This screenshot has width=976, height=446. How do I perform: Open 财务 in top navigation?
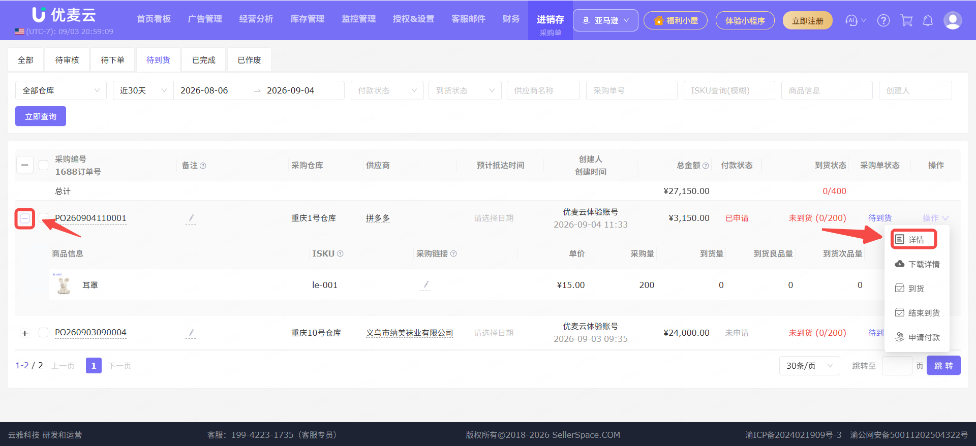pyautogui.click(x=511, y=19)
